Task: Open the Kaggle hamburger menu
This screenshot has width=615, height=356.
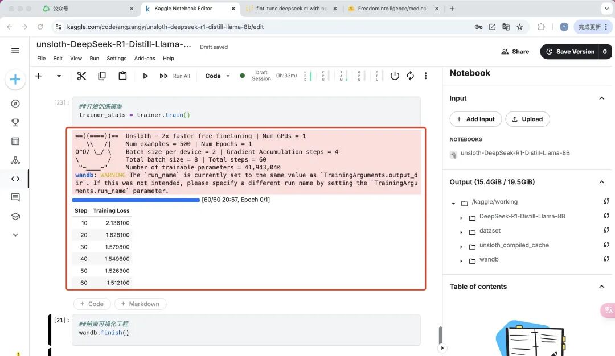Action: coord(15,51)
